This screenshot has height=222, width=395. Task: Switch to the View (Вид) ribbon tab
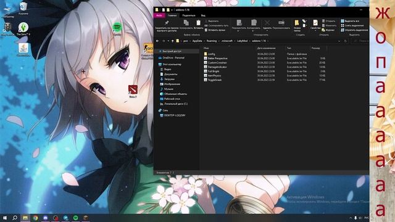point(203,15)
